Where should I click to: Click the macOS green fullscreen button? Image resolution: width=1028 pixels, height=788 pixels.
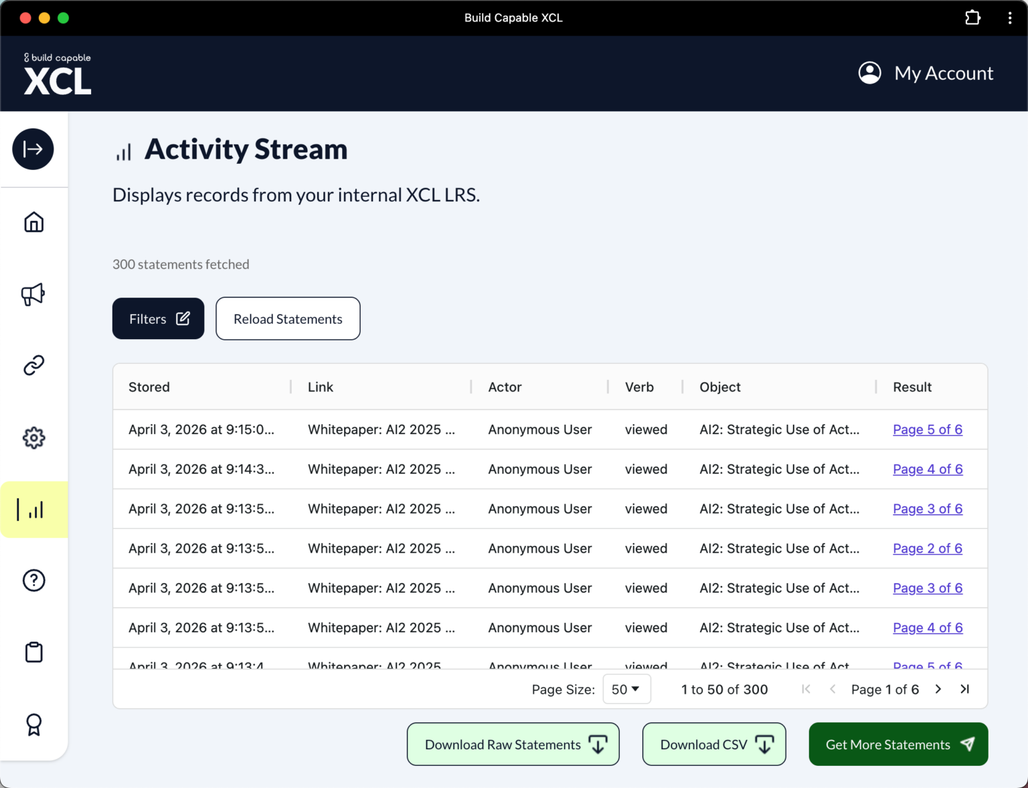pos(64,18)
